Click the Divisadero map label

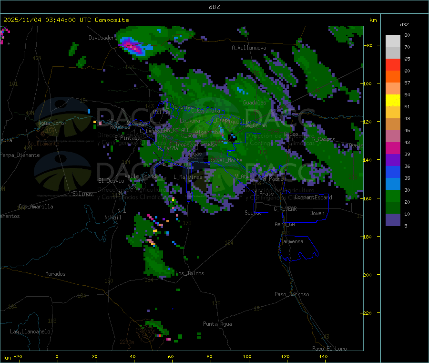(103, 38)
